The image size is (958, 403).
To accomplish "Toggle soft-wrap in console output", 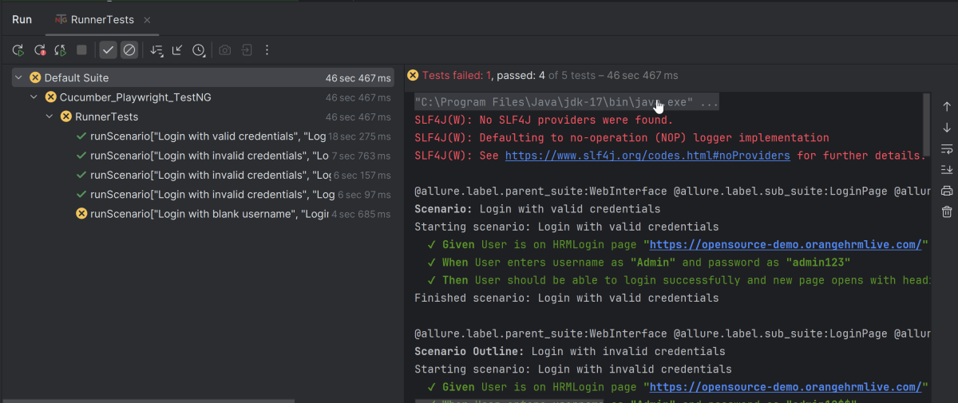I will tap(947, 148).
